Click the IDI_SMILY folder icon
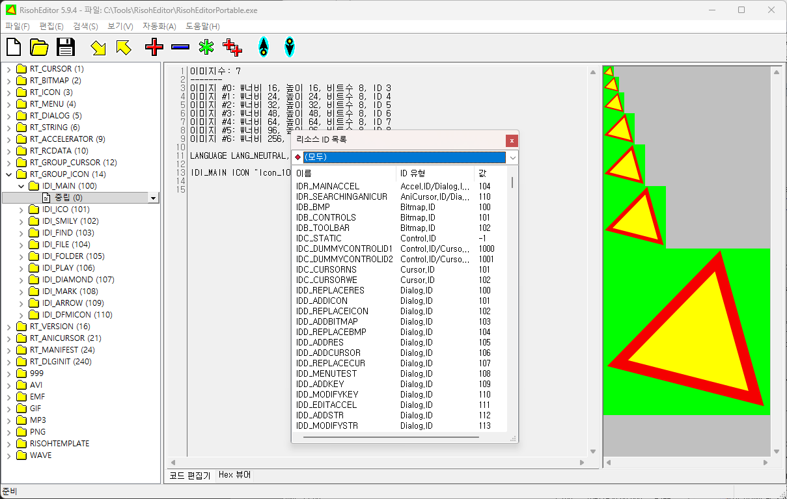The height and width of the screenshot is (499, 787). (34, 221)
